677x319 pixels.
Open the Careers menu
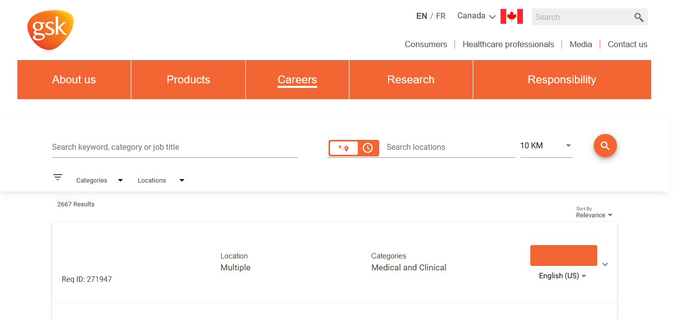coord(297,80)
